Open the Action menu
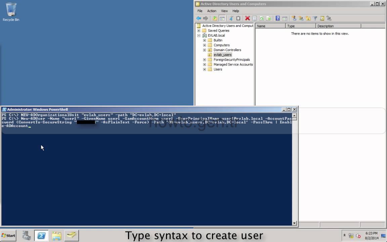The image size is (387, 242). [x=212, y=11]
